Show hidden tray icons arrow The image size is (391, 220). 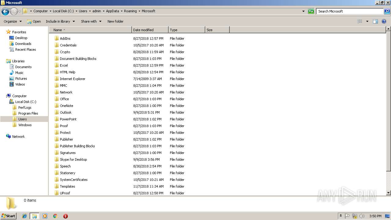pyautogui.click(x=341, y=216)
